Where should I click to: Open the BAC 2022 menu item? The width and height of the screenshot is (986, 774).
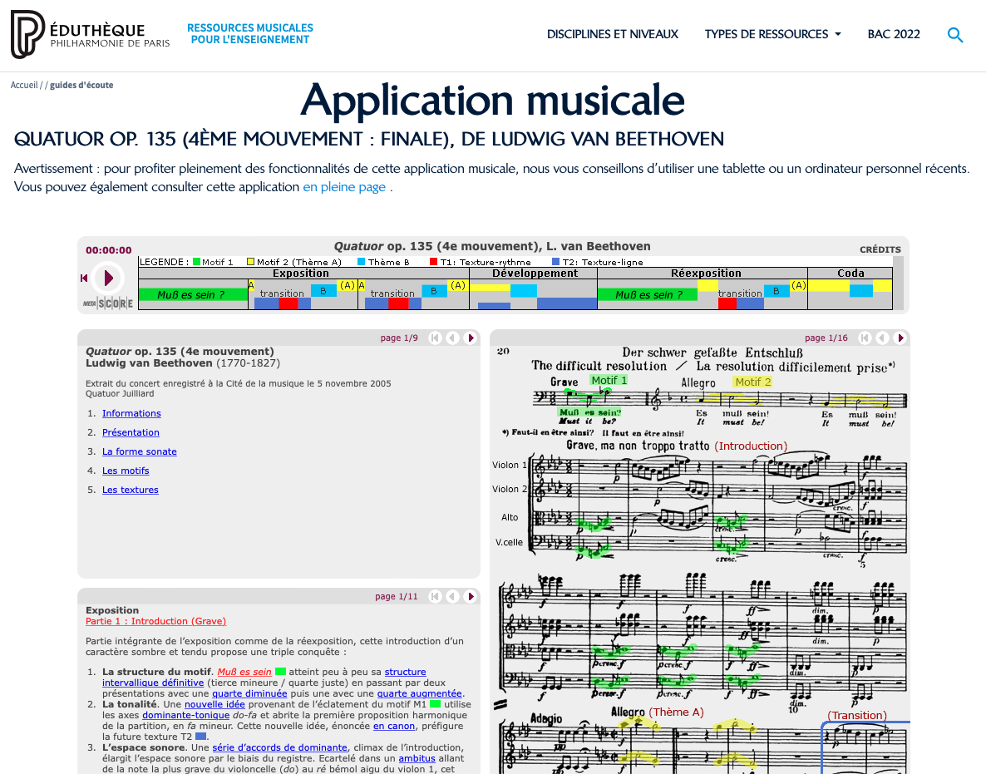(x=894, y=34)
